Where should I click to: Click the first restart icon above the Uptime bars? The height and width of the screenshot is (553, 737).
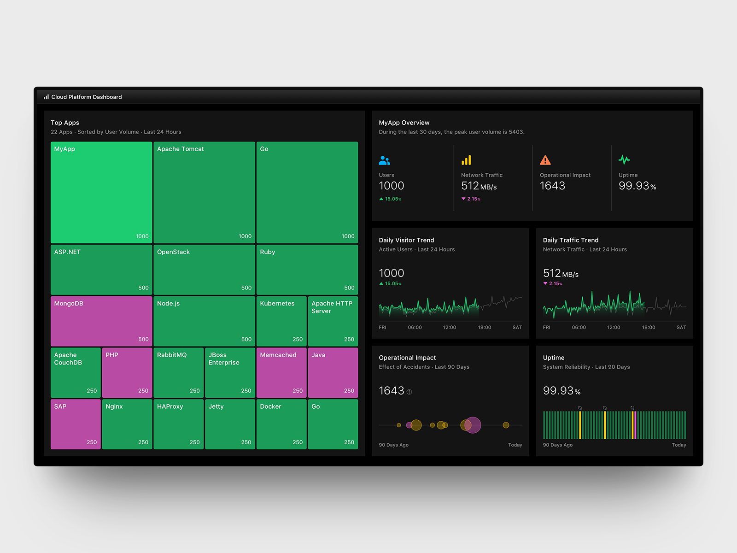pos(580,408)
